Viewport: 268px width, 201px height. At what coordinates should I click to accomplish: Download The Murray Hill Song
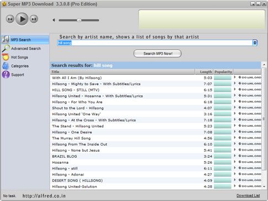pyautogui.click(x=250, y=138)
